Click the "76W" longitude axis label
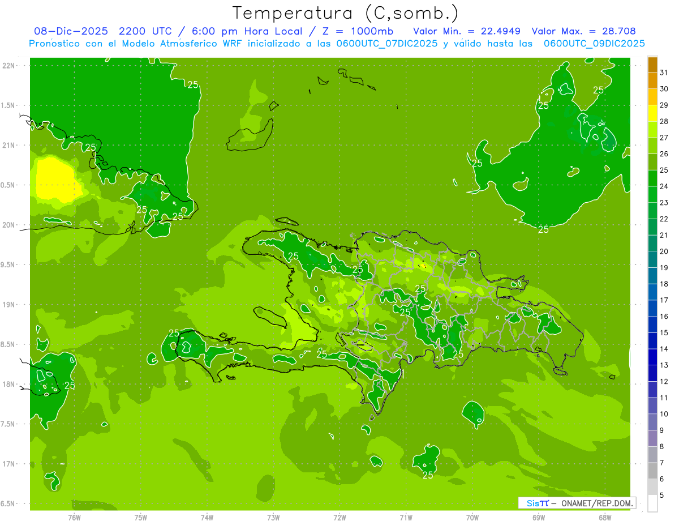Screen dimensions: 679x525 coord(74,518)
